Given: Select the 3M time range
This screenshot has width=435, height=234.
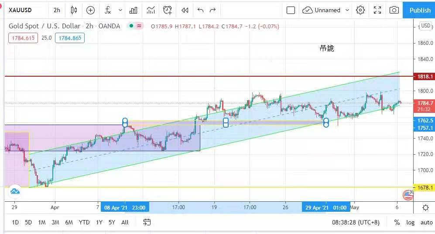Looking at the screenshot, I should point(55,222).
